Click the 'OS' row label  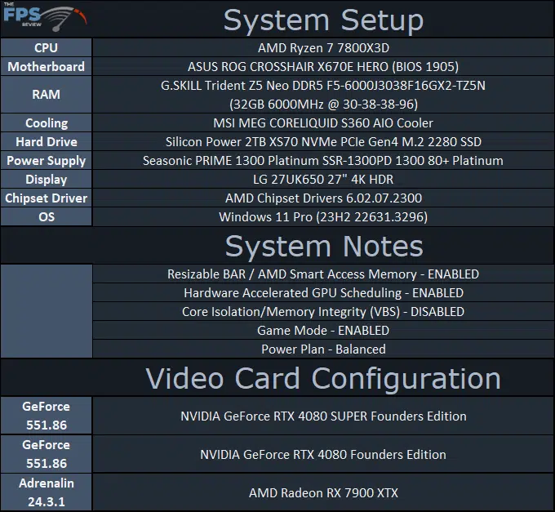pyautogui.click(x=46, y=216)
